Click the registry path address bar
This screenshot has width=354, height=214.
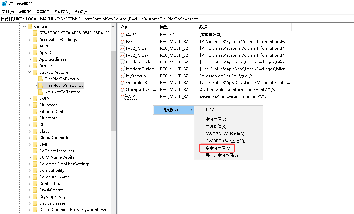(x=177, y=19)
